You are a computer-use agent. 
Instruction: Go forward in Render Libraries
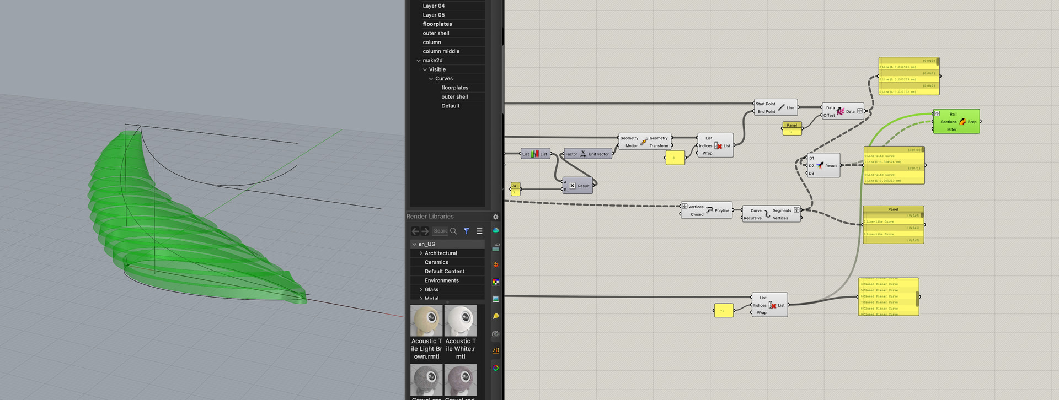[425, 231]
